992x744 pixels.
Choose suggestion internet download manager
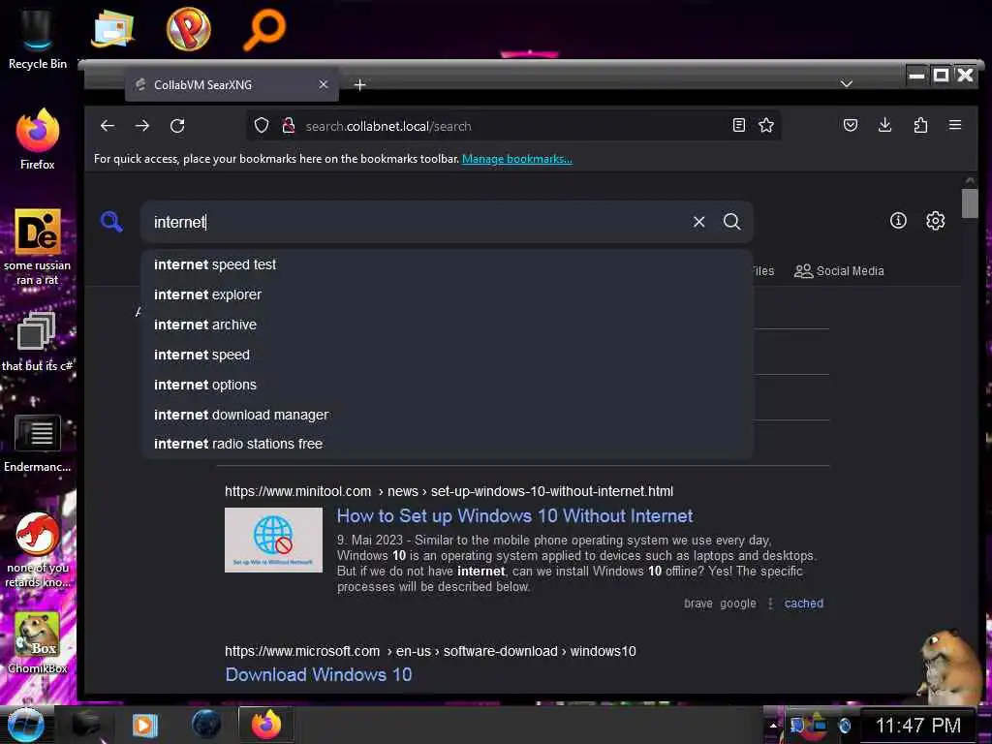click(447, 415)
